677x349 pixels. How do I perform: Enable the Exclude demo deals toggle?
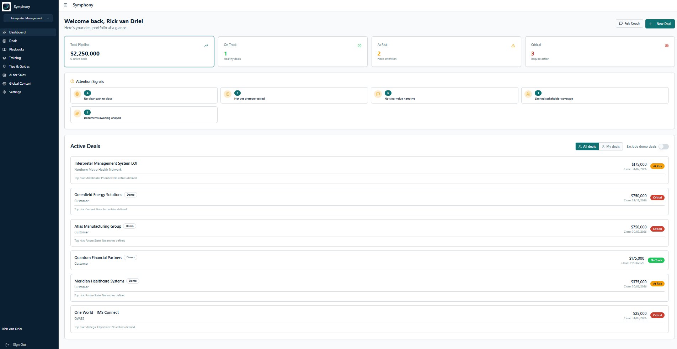coord(663,147)
